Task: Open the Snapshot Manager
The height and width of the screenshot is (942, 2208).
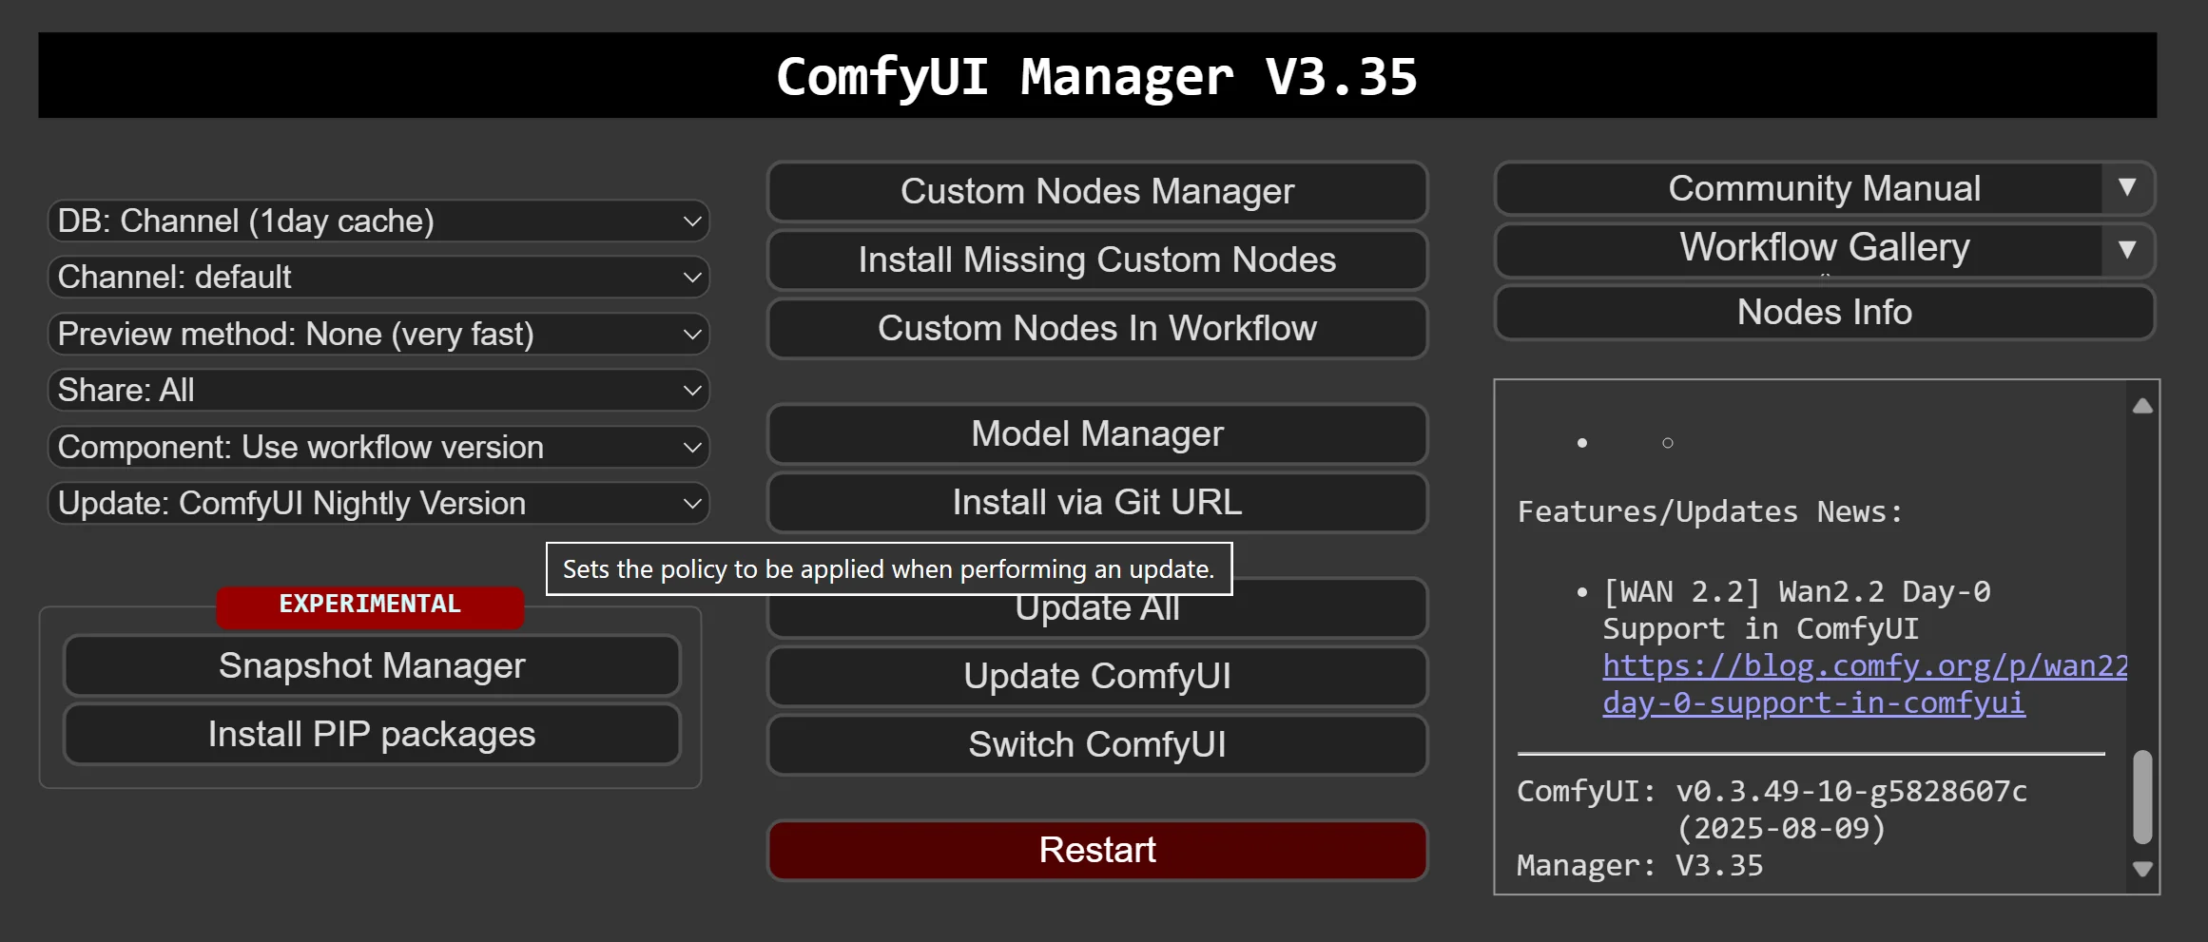Action: pos(372,666)
